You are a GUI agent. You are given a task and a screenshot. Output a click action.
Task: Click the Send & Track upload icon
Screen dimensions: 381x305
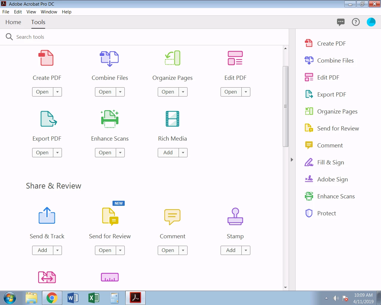(47, 215)
